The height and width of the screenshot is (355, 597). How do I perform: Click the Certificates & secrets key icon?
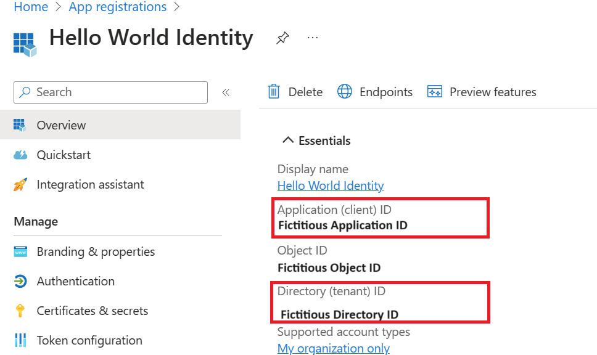pos(20,311)
